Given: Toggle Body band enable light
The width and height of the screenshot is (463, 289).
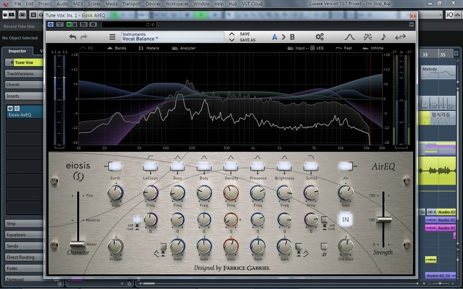Looking at the screenshot, I should (x=204, y=166).
